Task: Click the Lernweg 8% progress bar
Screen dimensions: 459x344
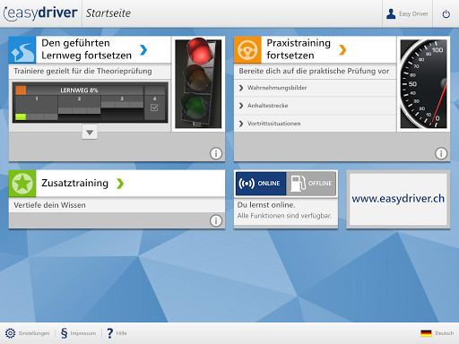Action: 79,90
